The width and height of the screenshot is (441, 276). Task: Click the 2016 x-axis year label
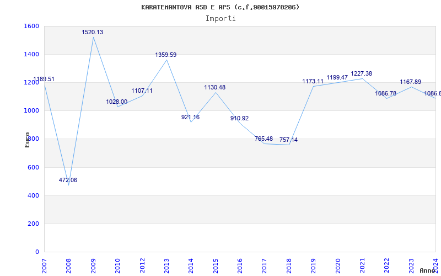point(240,266)
